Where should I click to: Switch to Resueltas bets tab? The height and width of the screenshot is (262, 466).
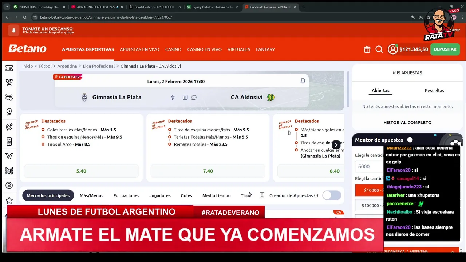(434, 90)
